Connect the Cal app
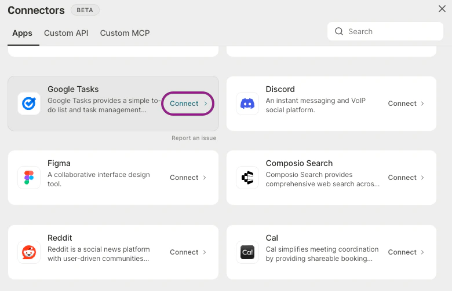Image resolution: width=452 pixels, height=291 pixels. pos(406,252)
